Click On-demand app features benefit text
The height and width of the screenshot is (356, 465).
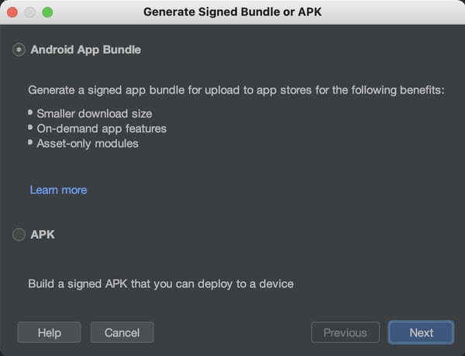pos(102,128)
